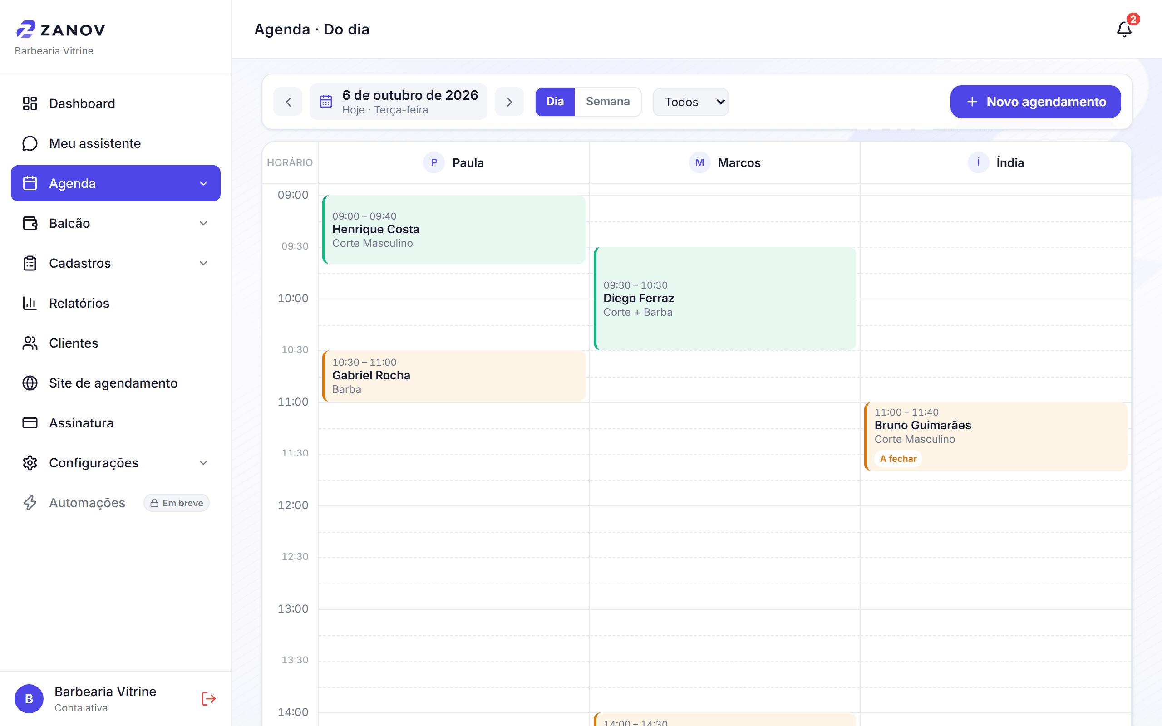Click the Relatórios bar chart icon

(30, 303)
